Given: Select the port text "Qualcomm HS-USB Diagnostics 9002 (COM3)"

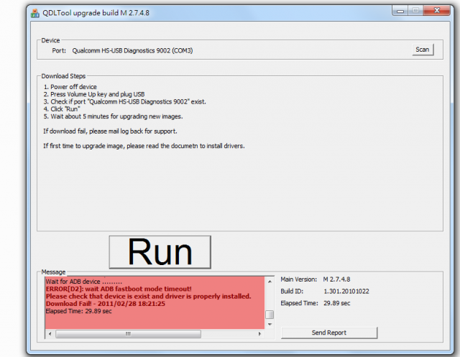Looking at the screenshot, I should click(x=132, y=51).
